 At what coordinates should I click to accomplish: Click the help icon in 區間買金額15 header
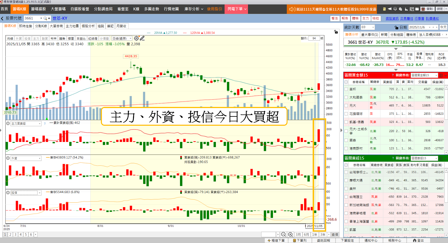[393, 75]
